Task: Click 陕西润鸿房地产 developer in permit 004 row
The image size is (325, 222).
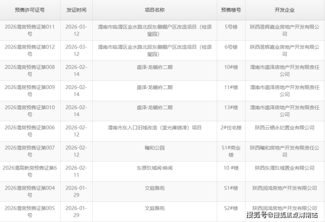Action: (285, 188)
